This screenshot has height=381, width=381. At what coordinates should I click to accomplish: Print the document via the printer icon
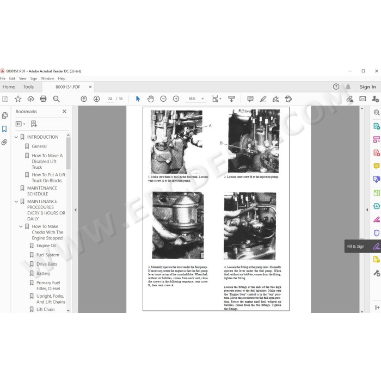pos(43,99)
